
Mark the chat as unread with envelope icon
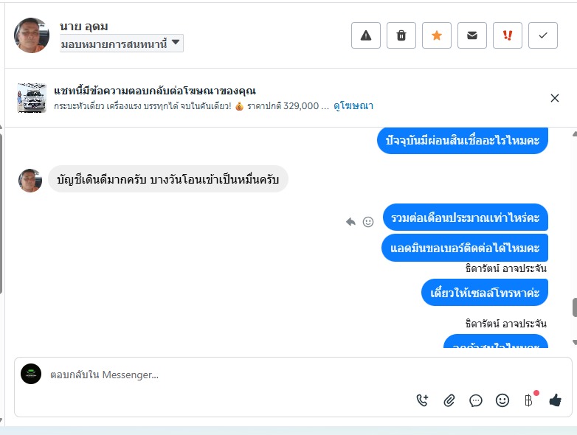(472, 35)
